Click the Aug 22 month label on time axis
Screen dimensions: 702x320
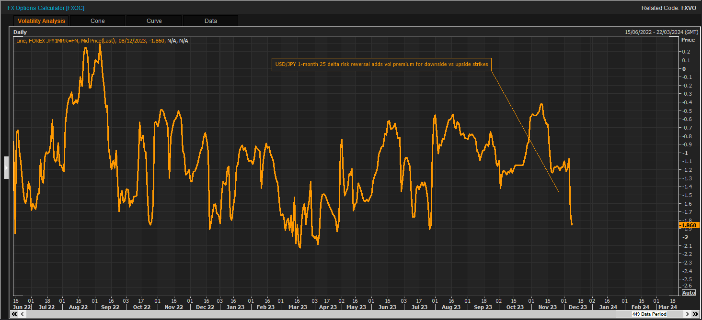pyautogui.click(x=78, y=308)
